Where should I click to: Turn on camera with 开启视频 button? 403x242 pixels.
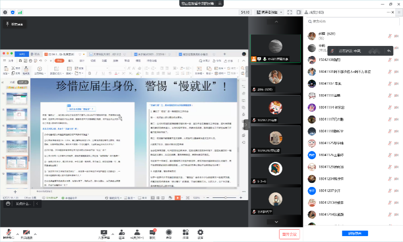[26, 232]
